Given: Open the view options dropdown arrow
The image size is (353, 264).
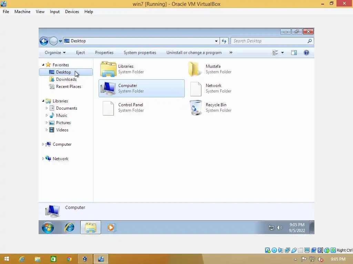Looking at the screenshot, I should [x=283, y=53].
